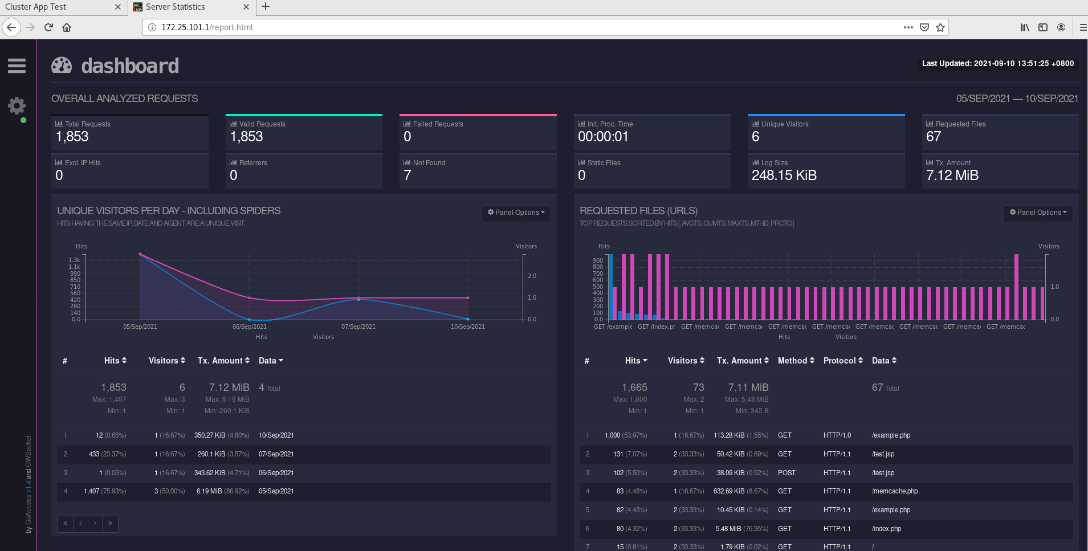The height and width of the screenshot is (551, 1088).
Task: Click the Log Size 248.15 KiB value
Action: click(784, 175)
